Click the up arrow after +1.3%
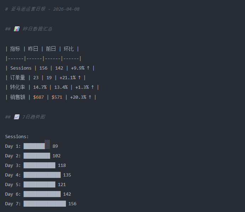 [x=92, y=87]
